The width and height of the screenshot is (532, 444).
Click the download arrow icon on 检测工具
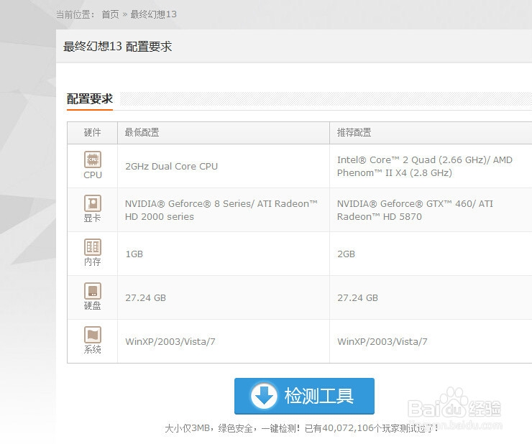click(x=264, y=395)
